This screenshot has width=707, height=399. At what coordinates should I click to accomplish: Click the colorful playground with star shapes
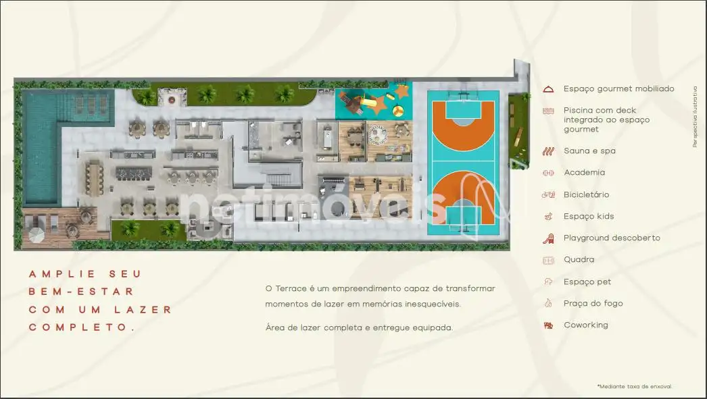coord(374,103)
